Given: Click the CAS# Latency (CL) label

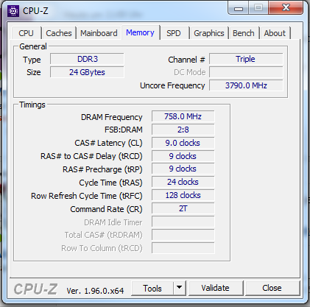Looking at the screenshot, I should point(108,143).
